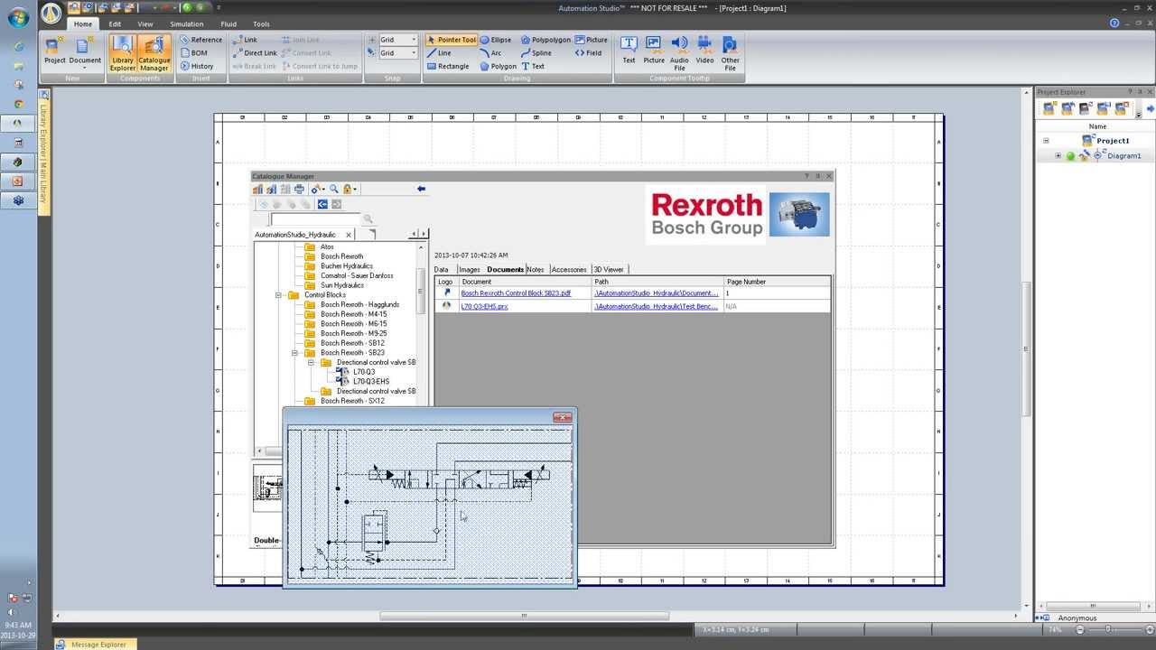Switch to the Tools ribbon tab
Image resolution: width=1156 pixels, height=650 pixels.
coord(261,24)
